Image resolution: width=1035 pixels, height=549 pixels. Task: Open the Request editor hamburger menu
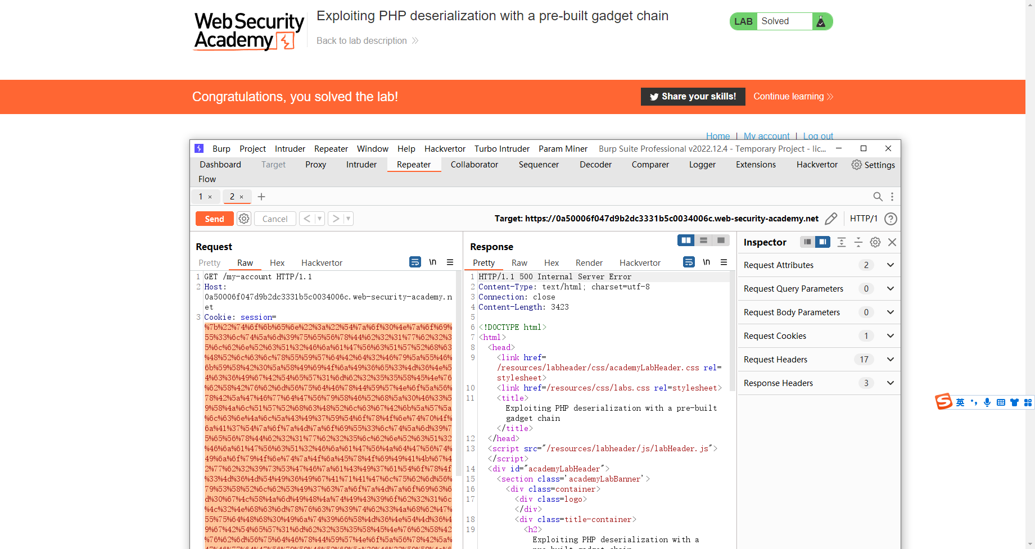click(x=450, y=262)
